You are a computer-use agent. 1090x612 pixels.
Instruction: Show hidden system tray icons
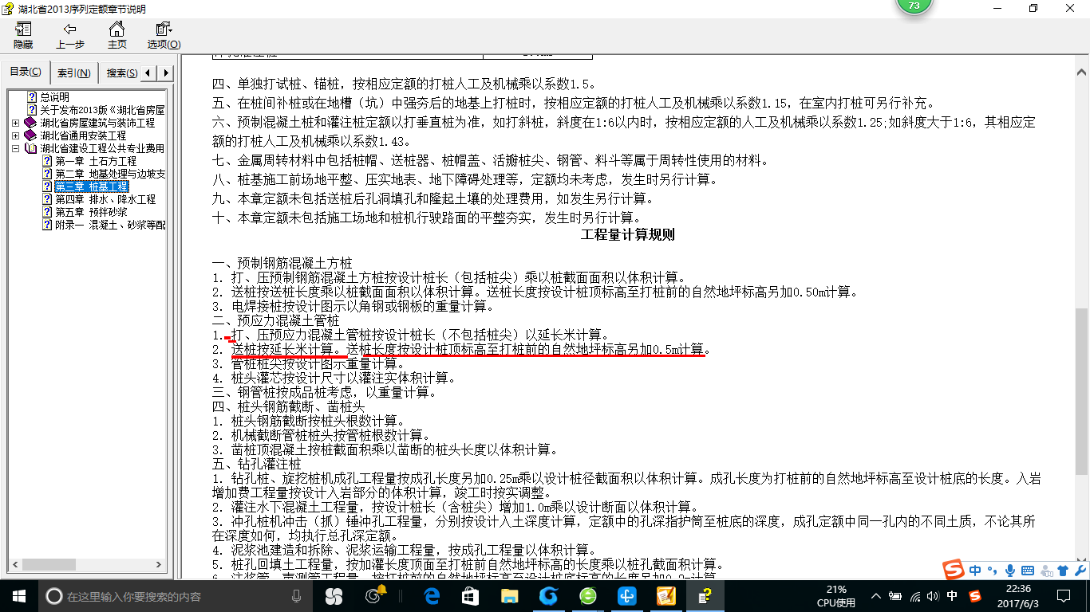[x=875, y=596]
